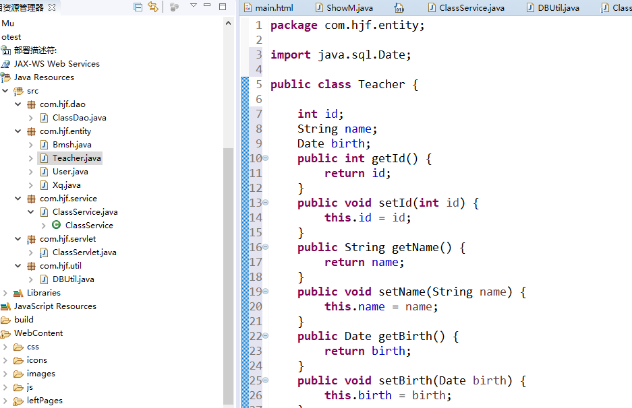Screen dimensions: 632x408
Task: Switch to main.html editor tab
Action: pyautogui.click(x=268, y=7)
